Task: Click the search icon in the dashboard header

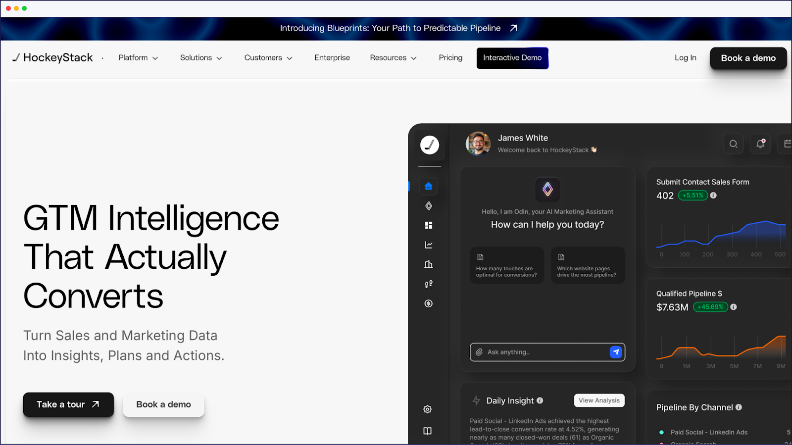Action: click(x=734, y=144)
